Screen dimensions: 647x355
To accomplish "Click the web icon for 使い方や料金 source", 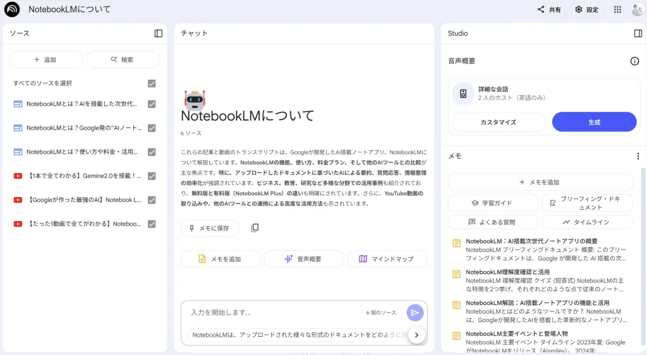I will click(18, 152).
